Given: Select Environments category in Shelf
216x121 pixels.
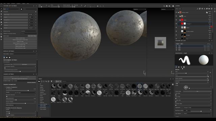Looking at the screenshot, I should point(43,108).
